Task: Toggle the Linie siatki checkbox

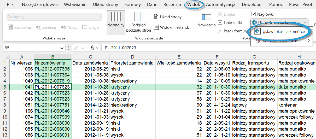Action: [x=220, y=23]
